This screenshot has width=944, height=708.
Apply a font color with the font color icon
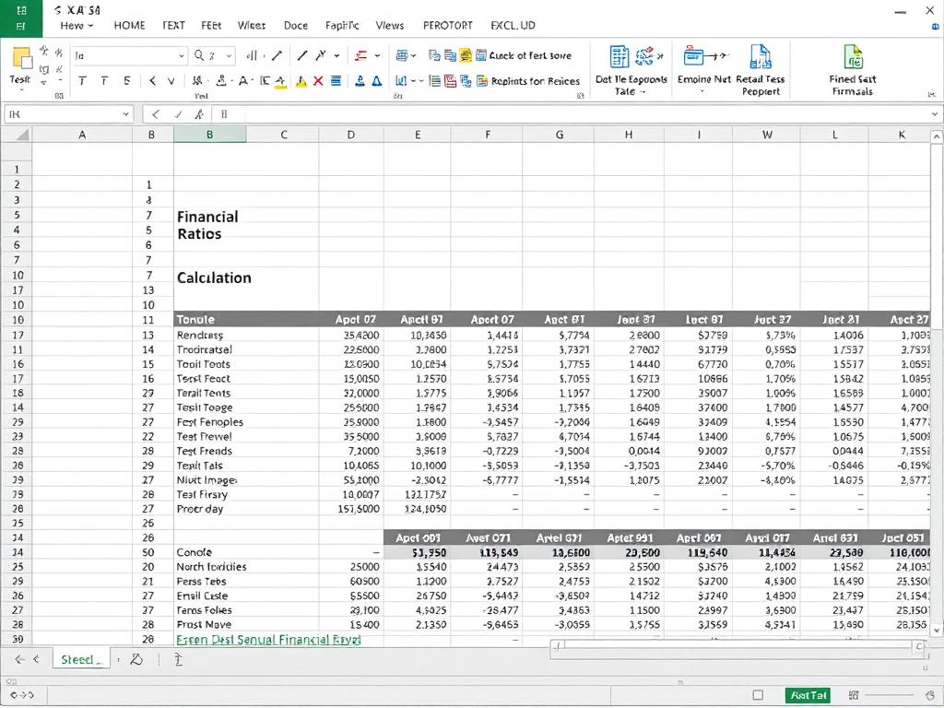(243, 81)
